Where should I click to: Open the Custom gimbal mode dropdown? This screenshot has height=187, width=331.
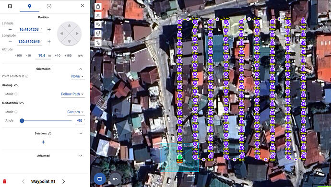(75, 112)
